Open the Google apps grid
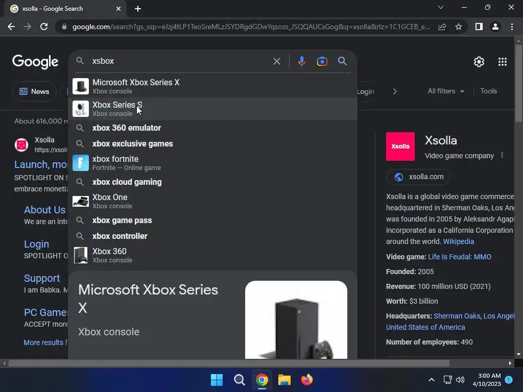 [x=503, y=62]
